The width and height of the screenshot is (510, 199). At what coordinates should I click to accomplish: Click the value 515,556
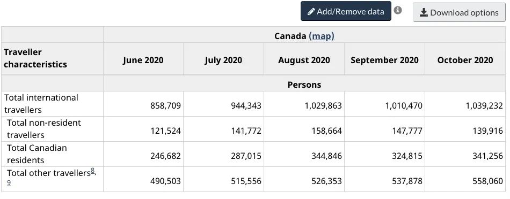tap(246, 181)
